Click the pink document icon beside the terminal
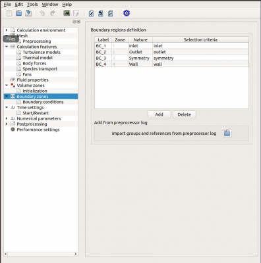The height and width of the screenshot is (263, 261). coord(76,13)
